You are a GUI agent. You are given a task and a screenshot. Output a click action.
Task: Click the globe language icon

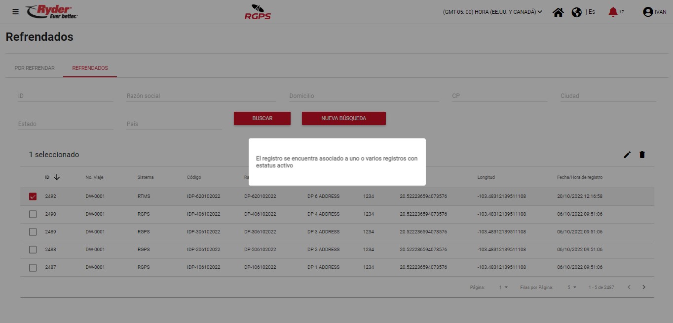coord(576,12)
